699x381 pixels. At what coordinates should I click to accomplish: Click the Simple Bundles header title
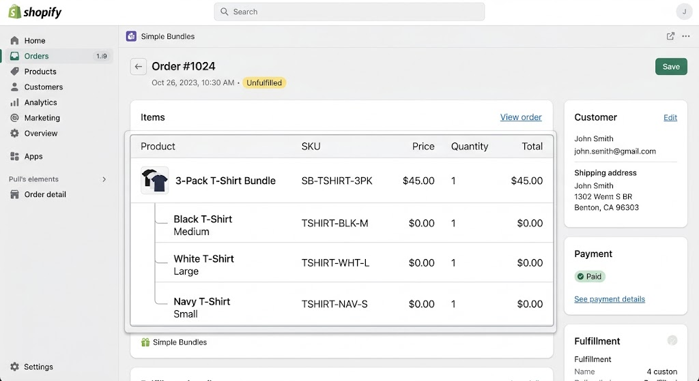[x=168, y=37]
